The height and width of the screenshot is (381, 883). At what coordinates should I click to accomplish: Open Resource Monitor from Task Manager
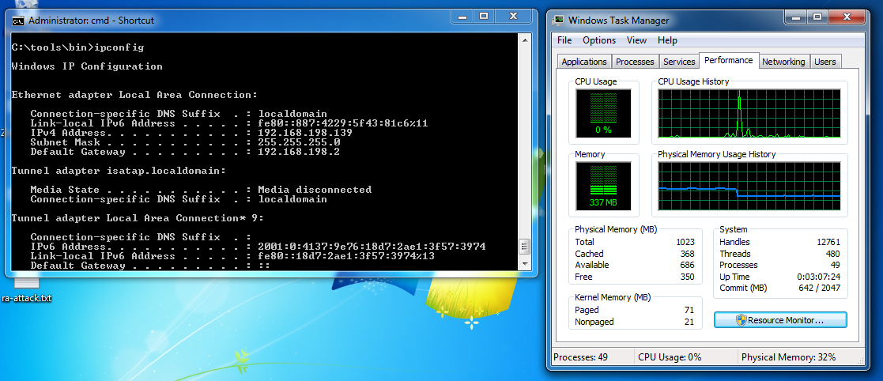pos(780,320)
